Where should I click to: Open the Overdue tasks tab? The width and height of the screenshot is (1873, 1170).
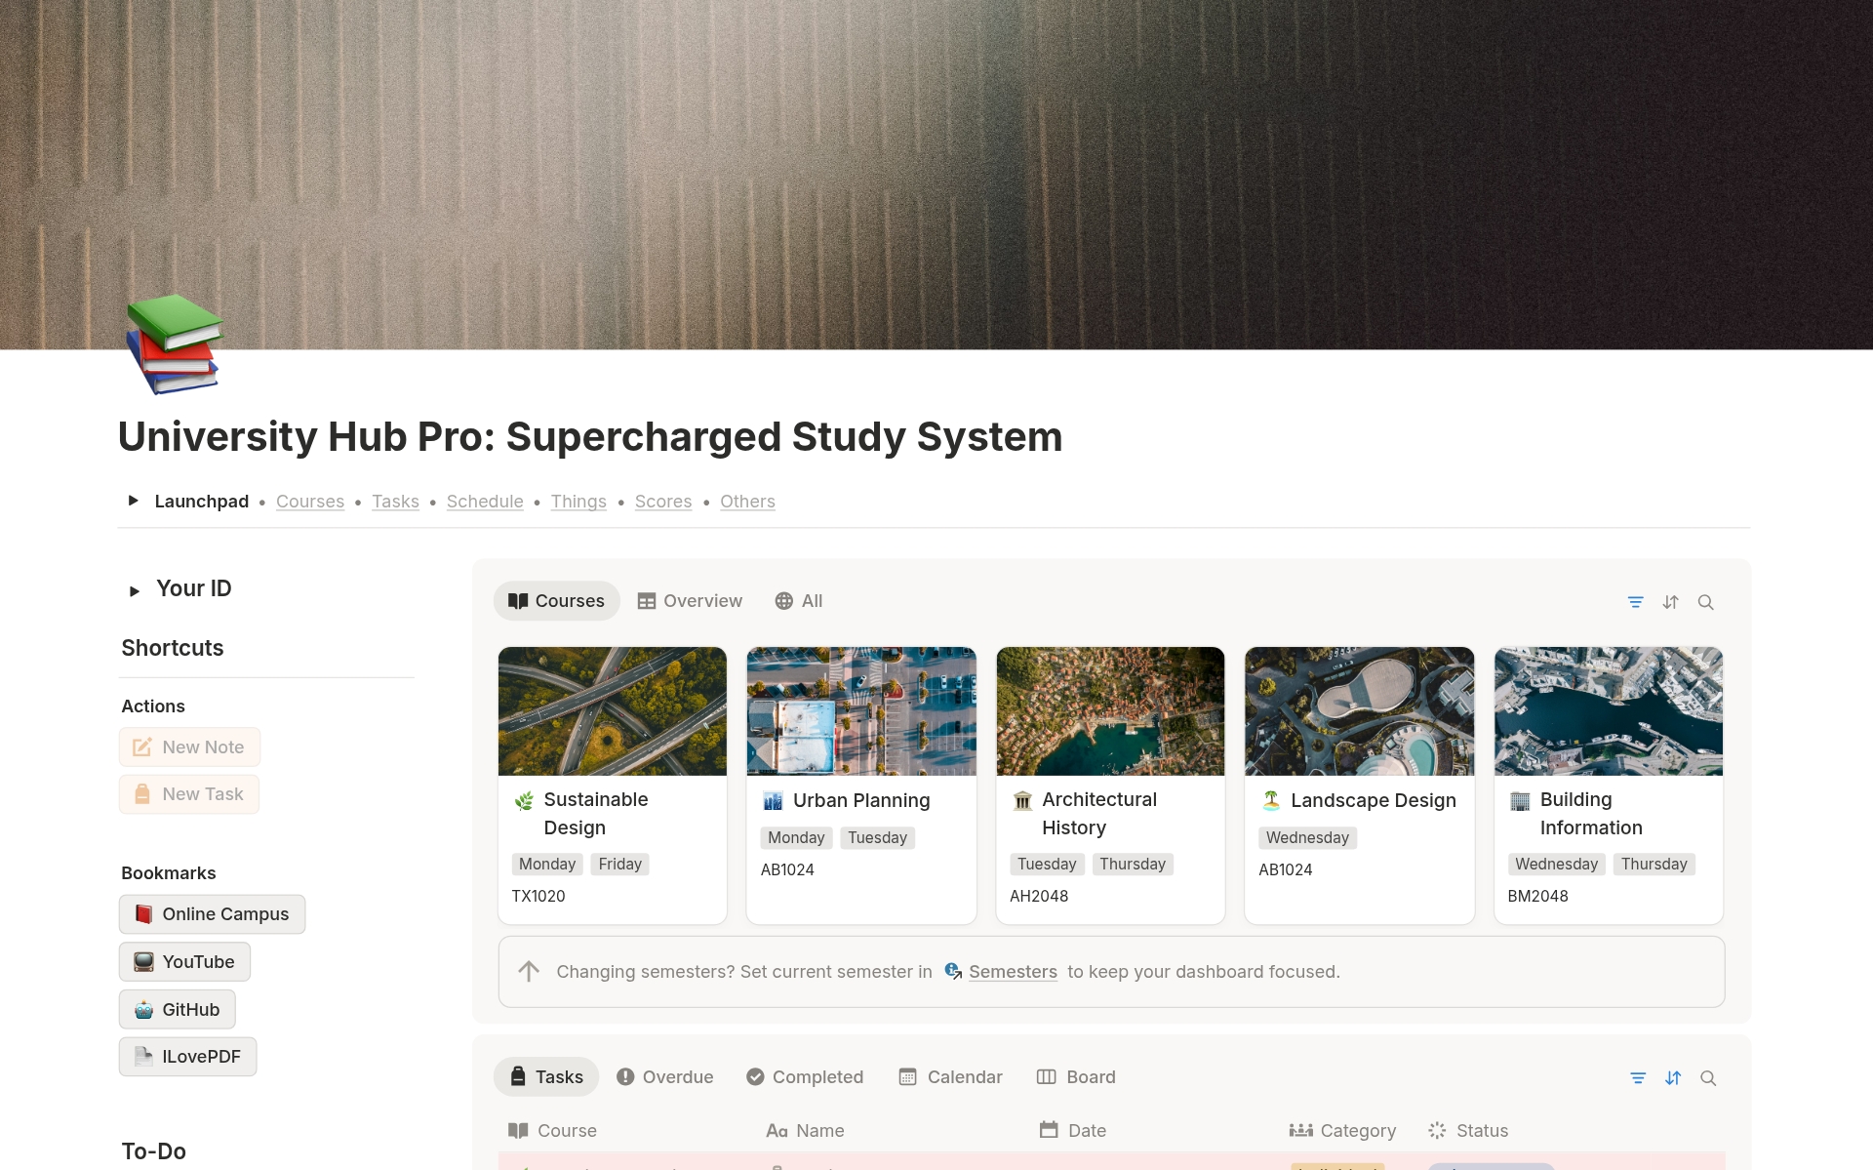665,1077
